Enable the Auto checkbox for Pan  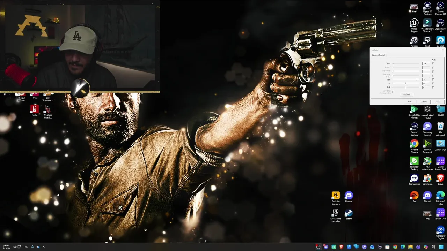click(433, 79)
